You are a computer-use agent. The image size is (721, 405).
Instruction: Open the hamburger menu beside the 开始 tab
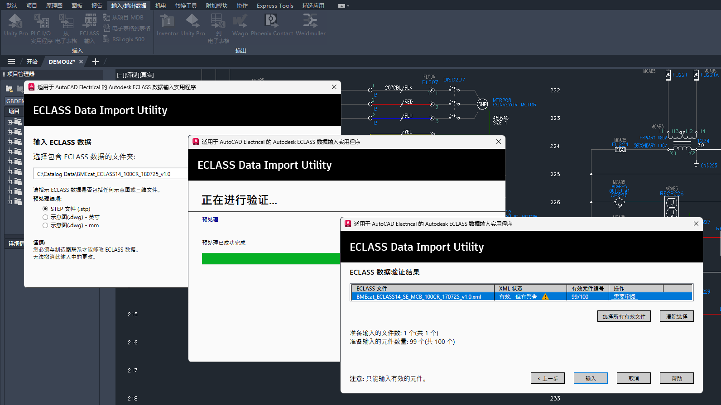(11, 62)
